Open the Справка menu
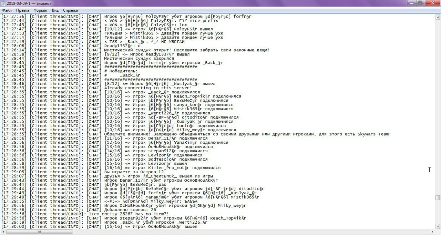The height and width of the screenshot is (235, 441). [70, 10]
